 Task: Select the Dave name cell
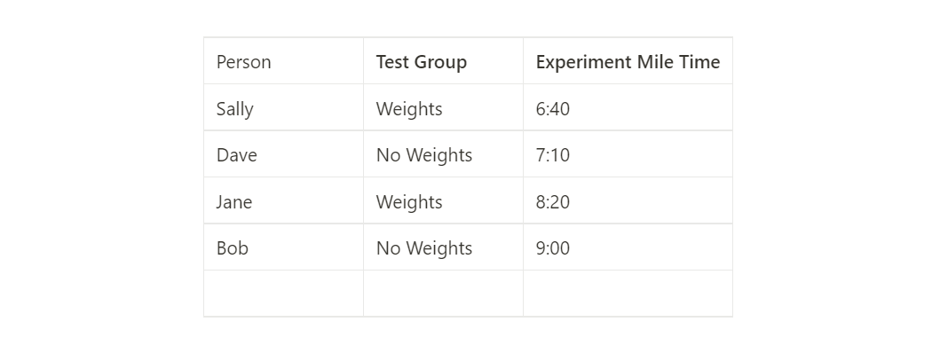pyautogui.click(x=237, y=155)
